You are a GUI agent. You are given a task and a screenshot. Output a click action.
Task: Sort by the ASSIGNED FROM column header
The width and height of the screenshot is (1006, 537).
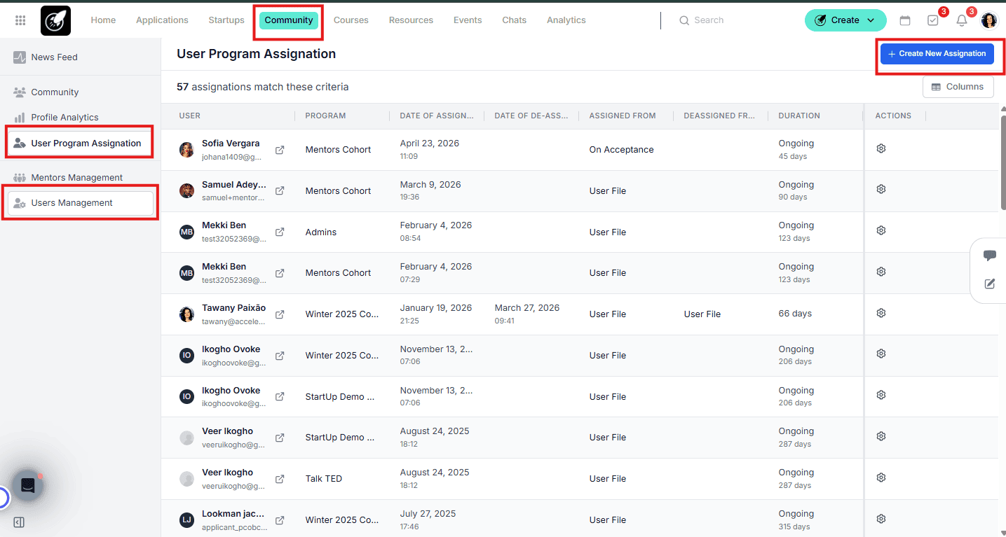coord(623,116)
